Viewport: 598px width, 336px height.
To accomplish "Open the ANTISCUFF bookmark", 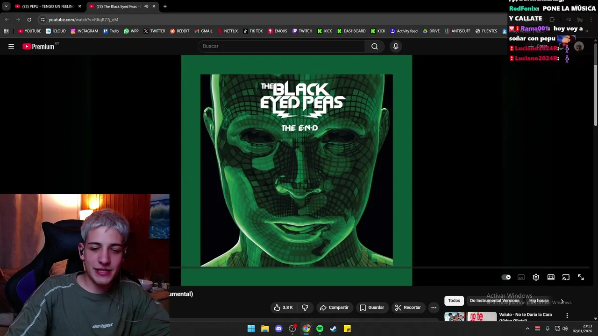I will 457,31.
